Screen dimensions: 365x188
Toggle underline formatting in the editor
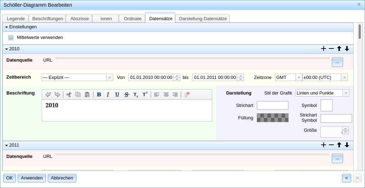click(x=117, y=95)
